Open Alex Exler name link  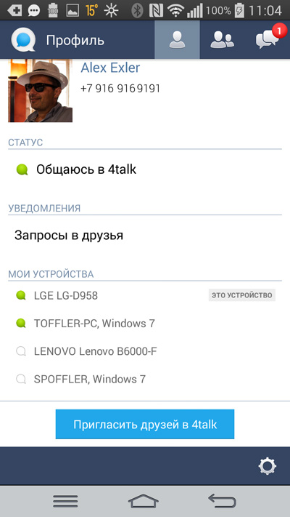tap(110, 68)
